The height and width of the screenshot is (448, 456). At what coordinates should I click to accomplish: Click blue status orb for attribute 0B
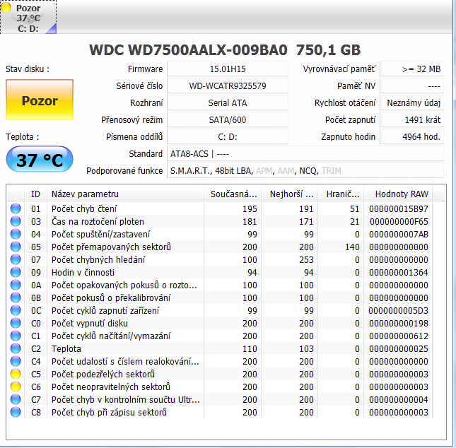tap(16, 297)
